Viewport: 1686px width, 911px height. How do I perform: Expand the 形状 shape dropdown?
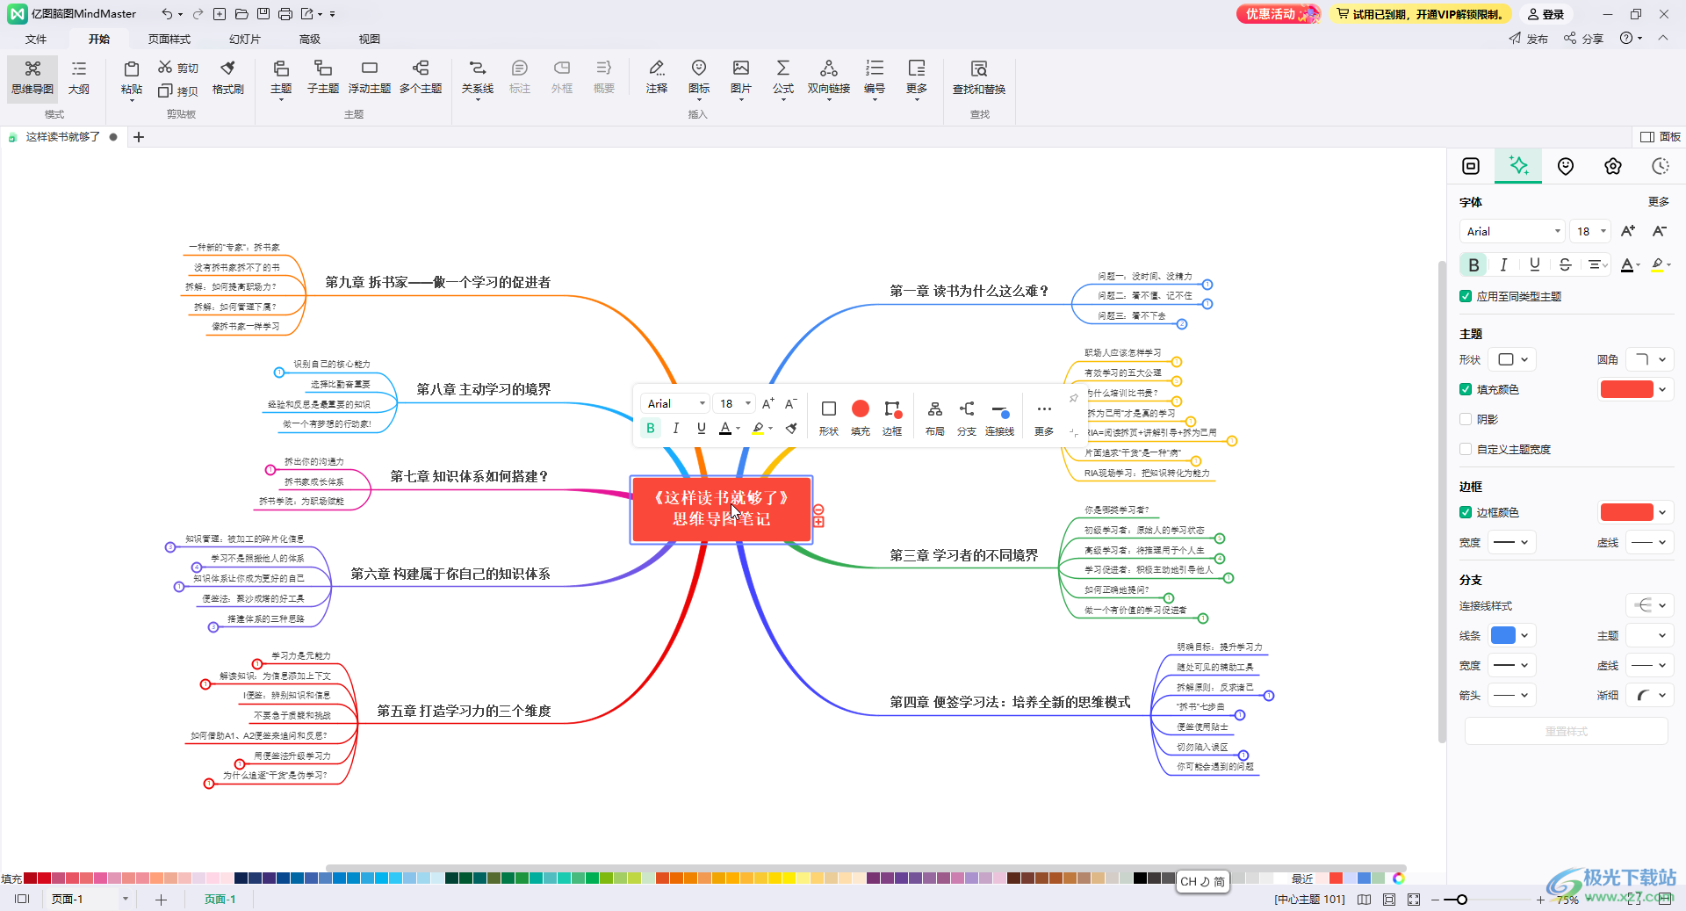pyautogui.click(x=1513, y=359)
